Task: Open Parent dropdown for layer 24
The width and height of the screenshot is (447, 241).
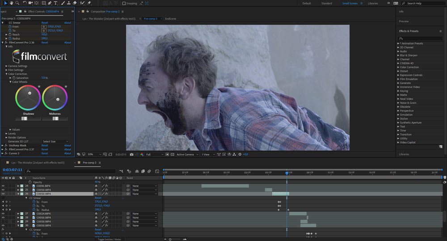Action: click(x=144, y=186)
